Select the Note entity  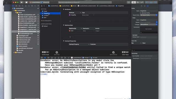pos(45,18)
